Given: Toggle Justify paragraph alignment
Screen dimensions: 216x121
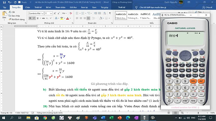Looking at the screenshot, I should pos(88,18).
